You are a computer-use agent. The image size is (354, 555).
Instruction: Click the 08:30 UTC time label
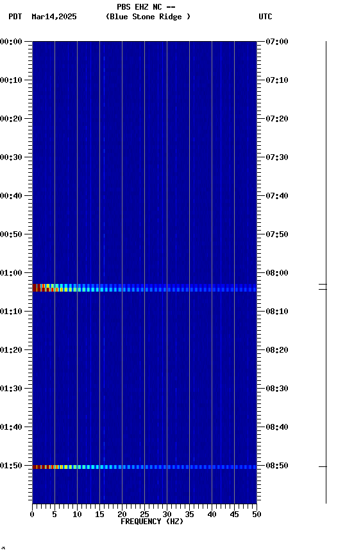click(x=277, y=389)
